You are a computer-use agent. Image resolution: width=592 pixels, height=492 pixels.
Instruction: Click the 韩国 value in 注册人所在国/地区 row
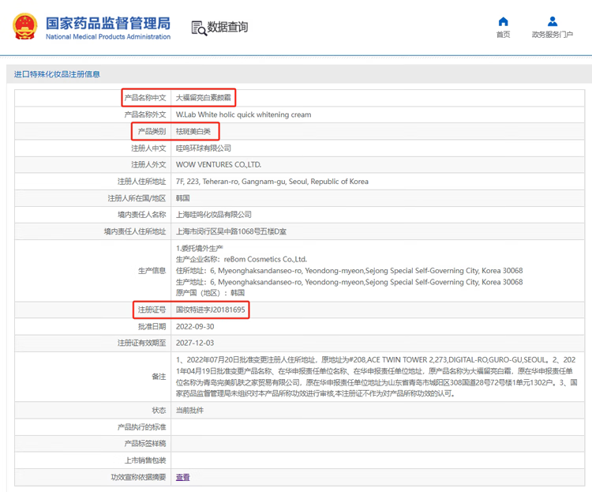[x=183, y=198]
